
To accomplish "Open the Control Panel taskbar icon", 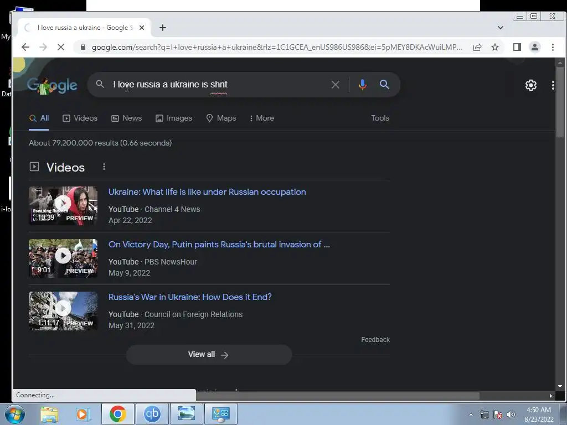I will 220,414.
